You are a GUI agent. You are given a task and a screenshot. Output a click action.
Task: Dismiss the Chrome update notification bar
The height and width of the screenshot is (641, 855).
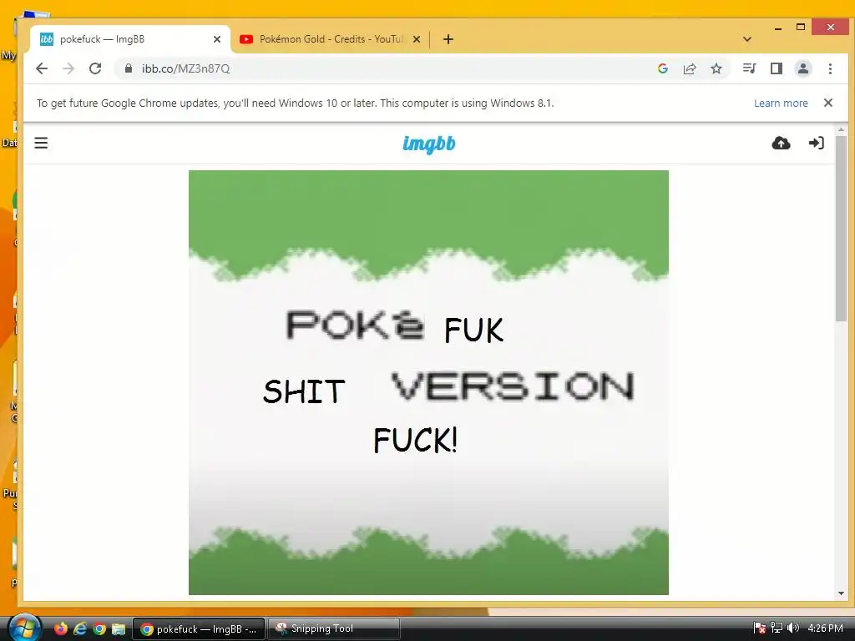(x=827, y=103)
